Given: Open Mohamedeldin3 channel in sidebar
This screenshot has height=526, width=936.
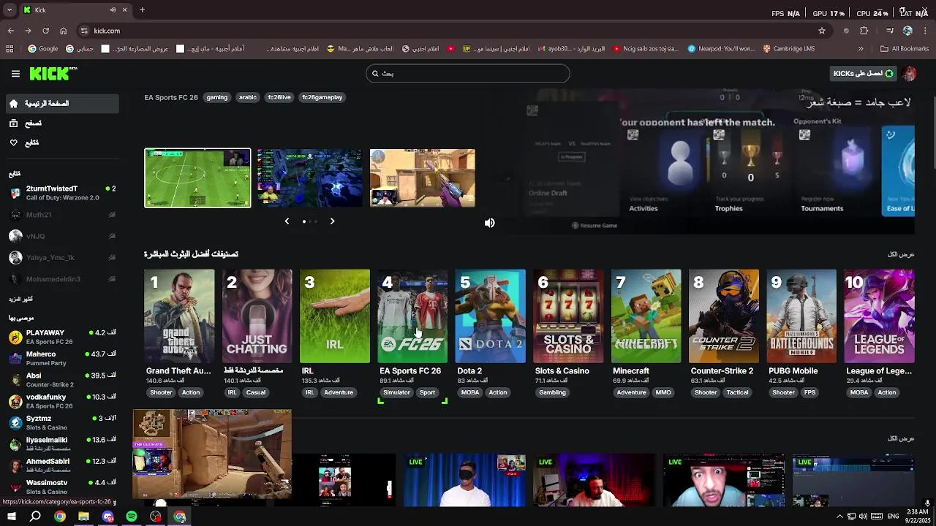Looking at the screenshot, I should click(x=62, y=279).
